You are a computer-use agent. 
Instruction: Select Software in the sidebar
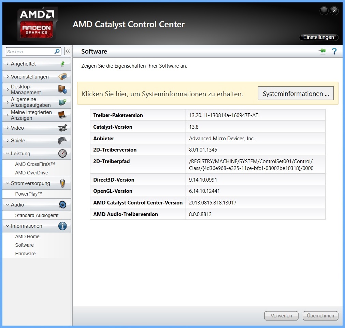click(x=25, y=245)
